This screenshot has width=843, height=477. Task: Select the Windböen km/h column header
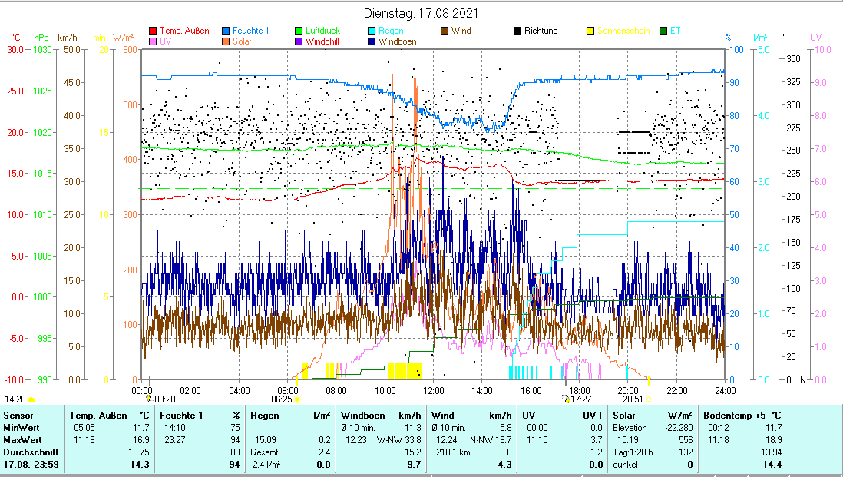(381, 416)
